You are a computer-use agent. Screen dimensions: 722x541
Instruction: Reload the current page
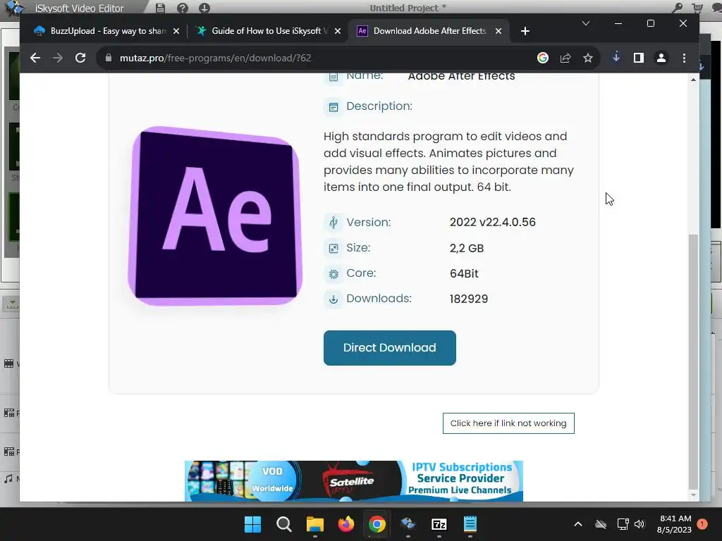[80, 58]
